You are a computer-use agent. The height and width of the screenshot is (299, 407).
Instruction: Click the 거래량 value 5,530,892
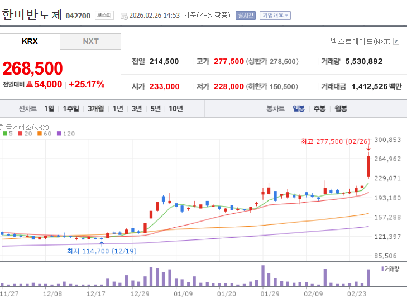point(364,61)
